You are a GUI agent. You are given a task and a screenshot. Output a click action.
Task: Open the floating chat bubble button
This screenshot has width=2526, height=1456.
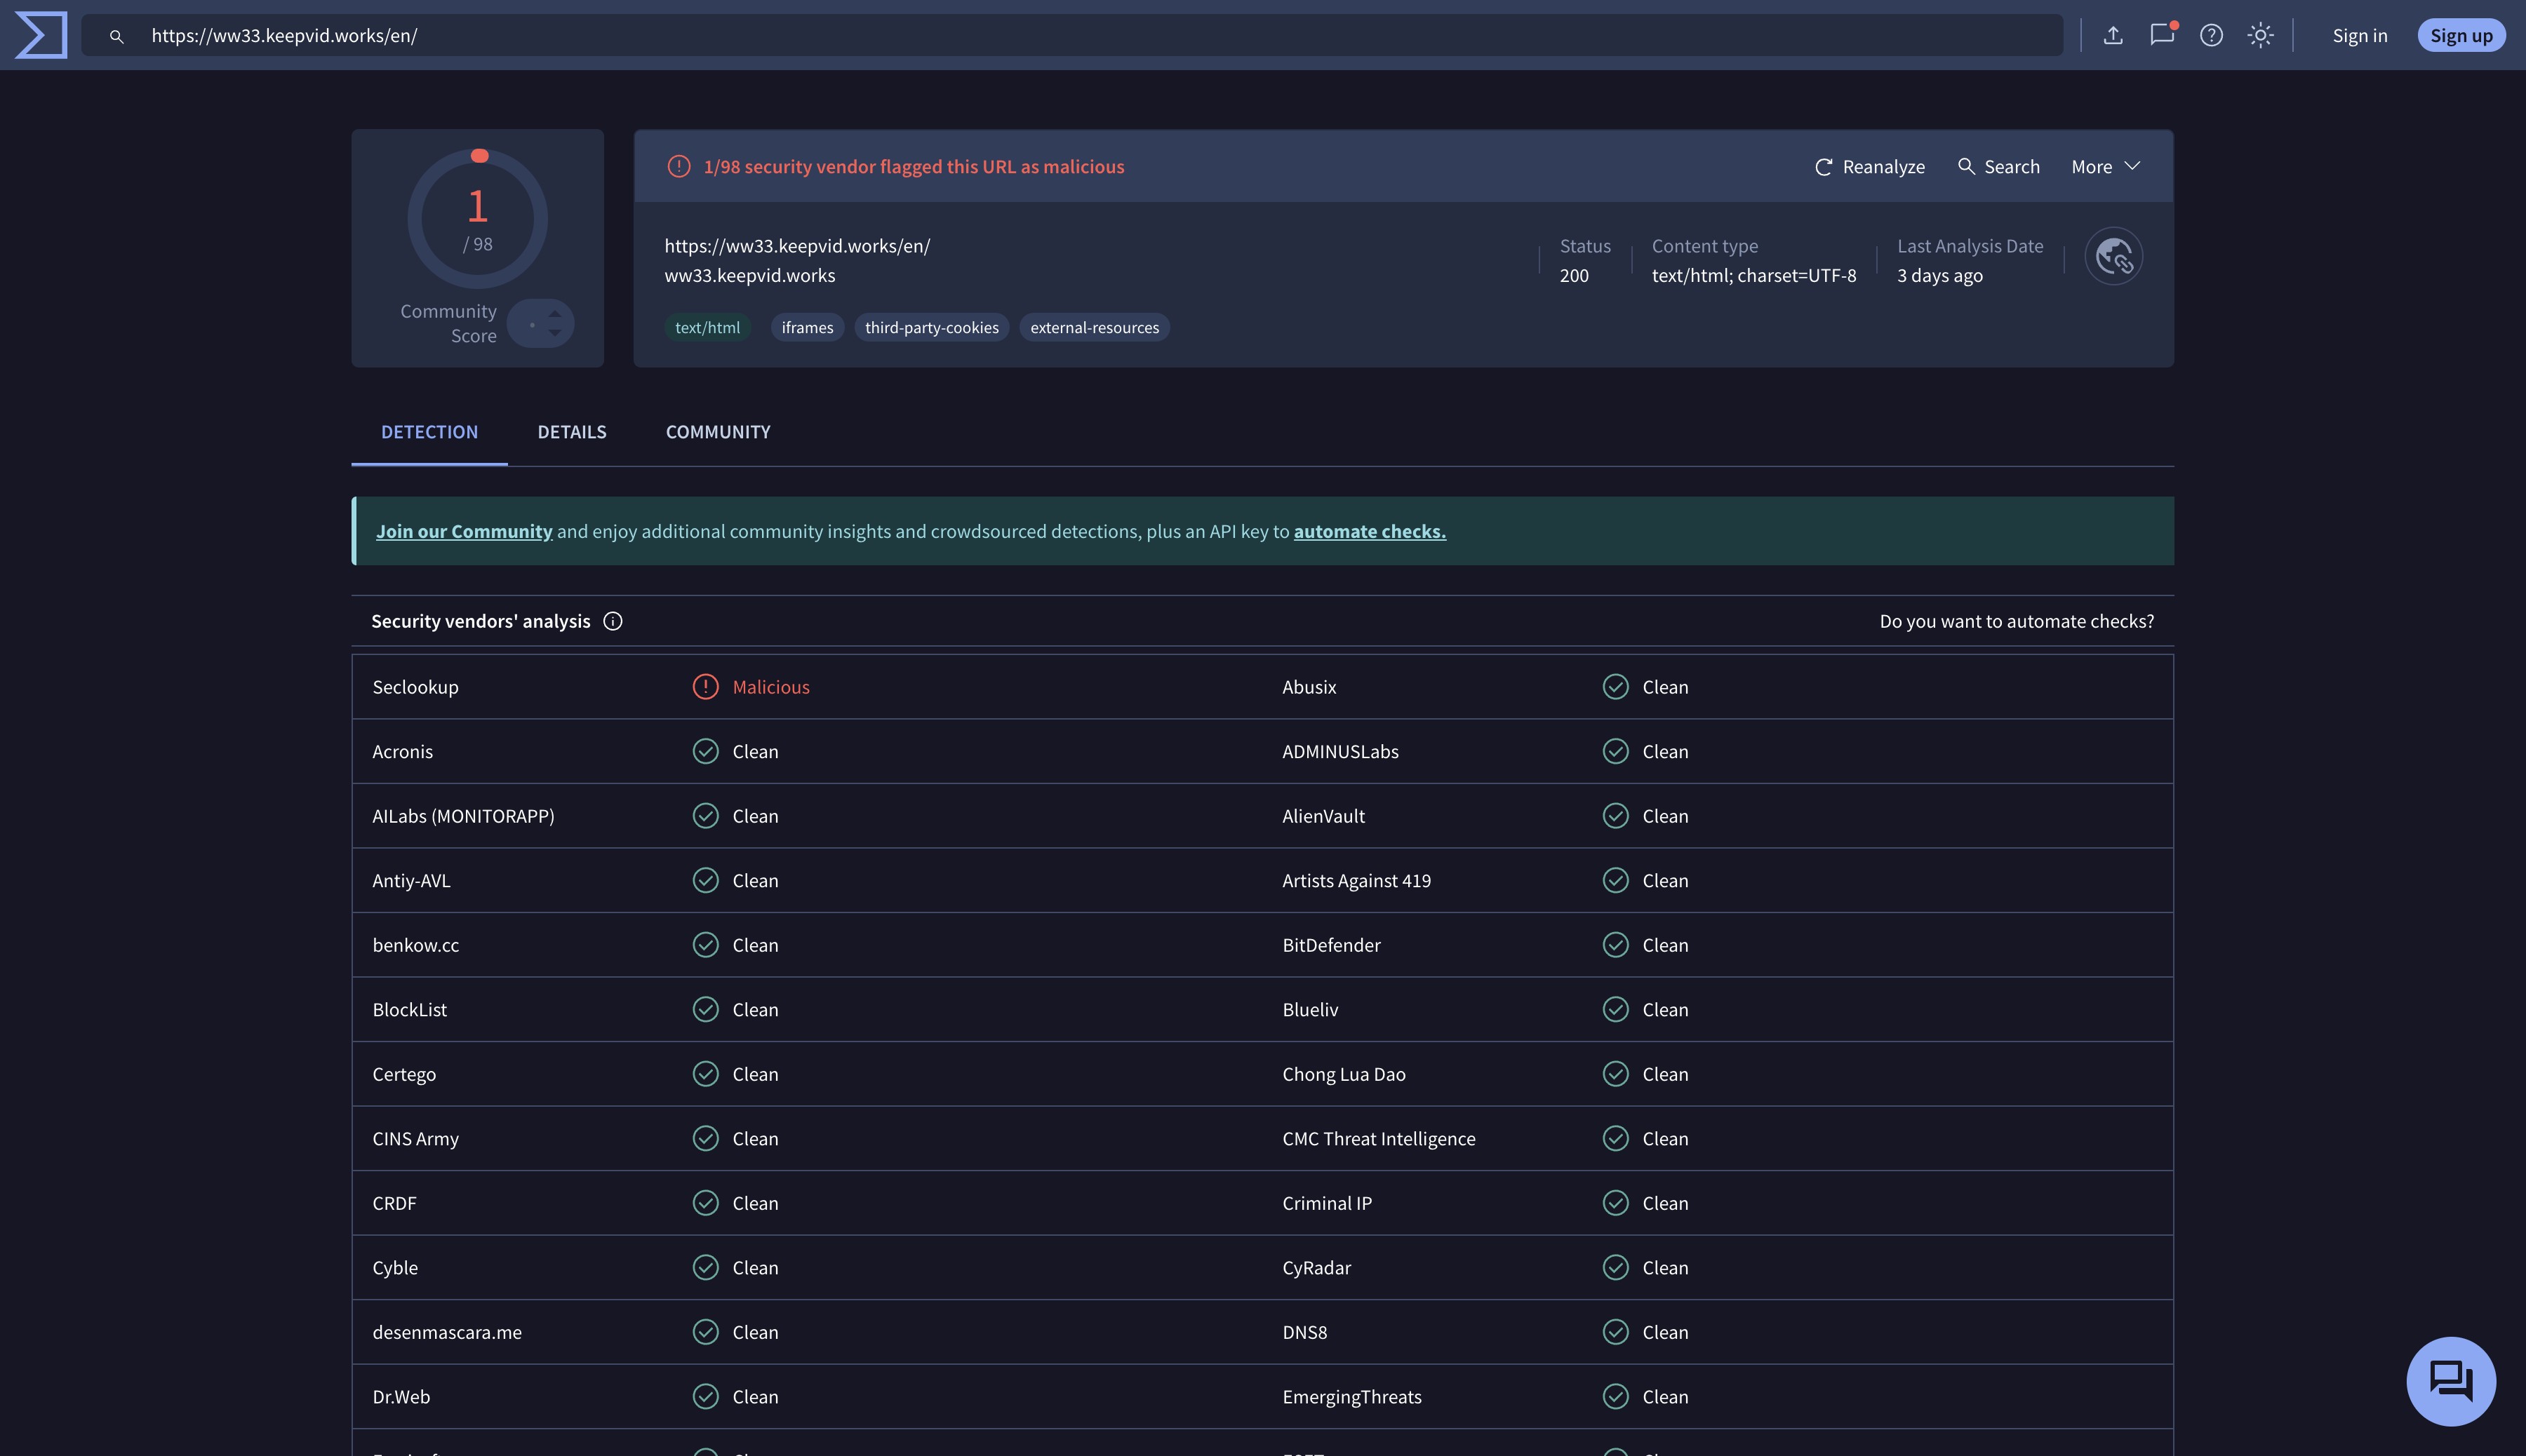click(x=2451, y=1382)
